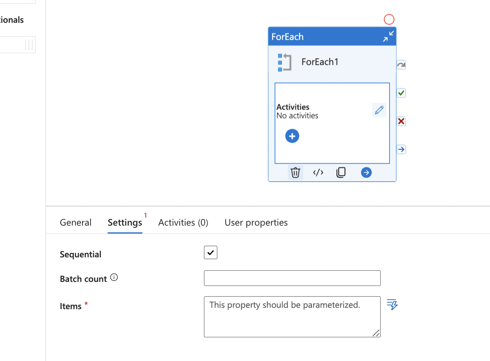This screenshot has width=490, height=361.
Task: View source code with the </> icon
Action: pyautogui.click(x=318, y=172)
